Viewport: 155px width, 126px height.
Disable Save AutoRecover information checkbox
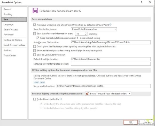[35, 34]
